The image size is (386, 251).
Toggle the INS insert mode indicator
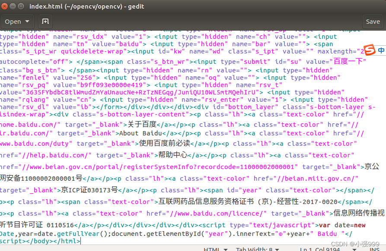[374, 249]
